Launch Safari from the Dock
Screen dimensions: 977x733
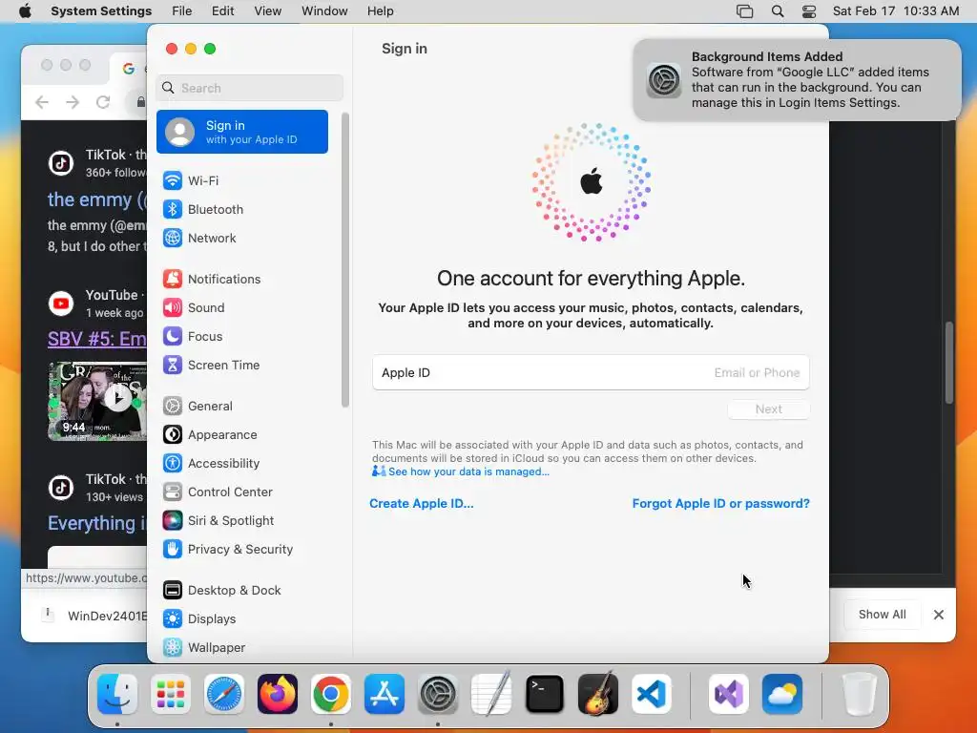coord(223,694)
